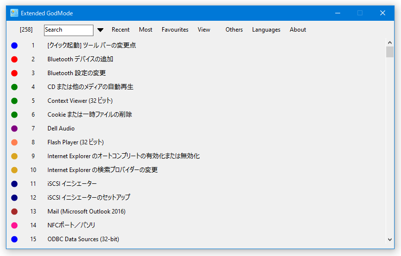
Task: Click the green dot beside CD または他のメディアの自動再生
Action: pyautogui.click(x=14, y=87)
